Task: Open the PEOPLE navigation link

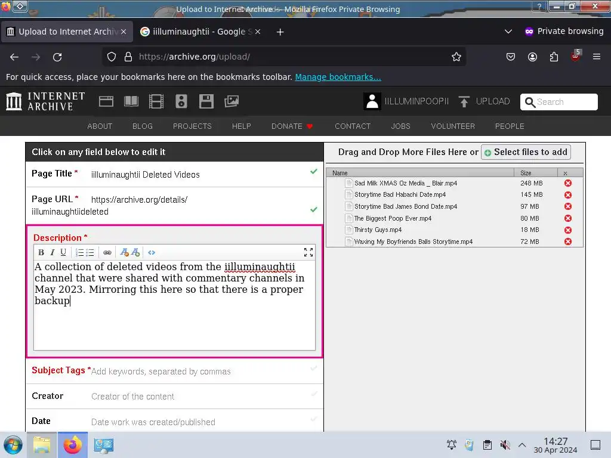Action: point(510,126)
